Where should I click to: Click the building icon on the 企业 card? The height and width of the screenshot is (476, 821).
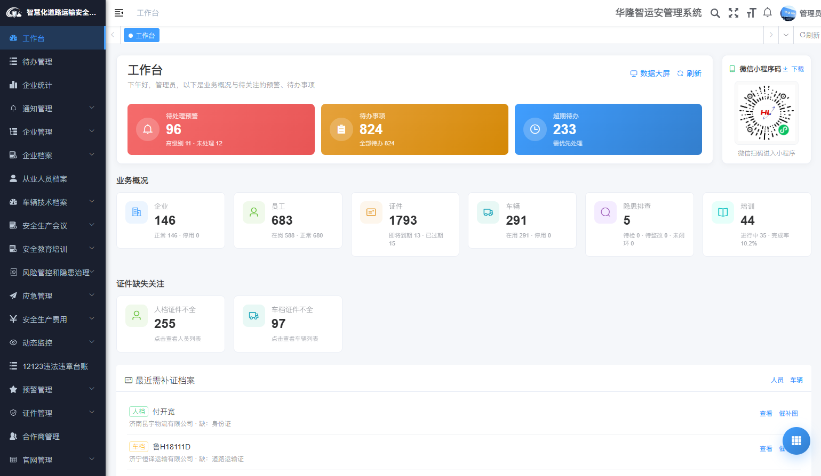137,212
